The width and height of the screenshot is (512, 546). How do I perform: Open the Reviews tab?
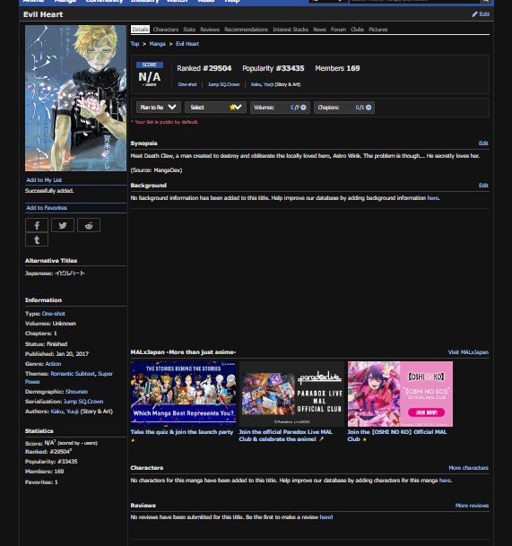(x=210, y=30)
